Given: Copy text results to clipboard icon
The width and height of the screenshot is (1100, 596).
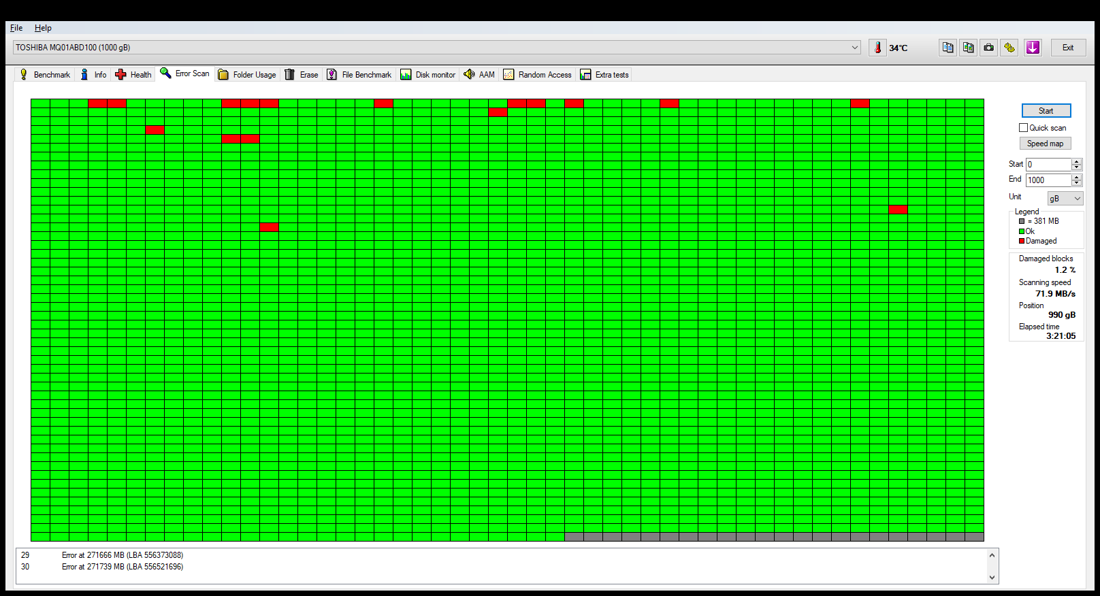Looking at the screenshot, I should click(x=948, y=48).
